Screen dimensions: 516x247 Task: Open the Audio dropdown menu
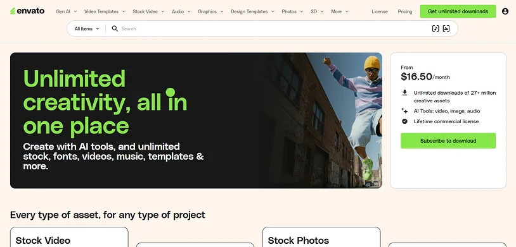(181, 11)
